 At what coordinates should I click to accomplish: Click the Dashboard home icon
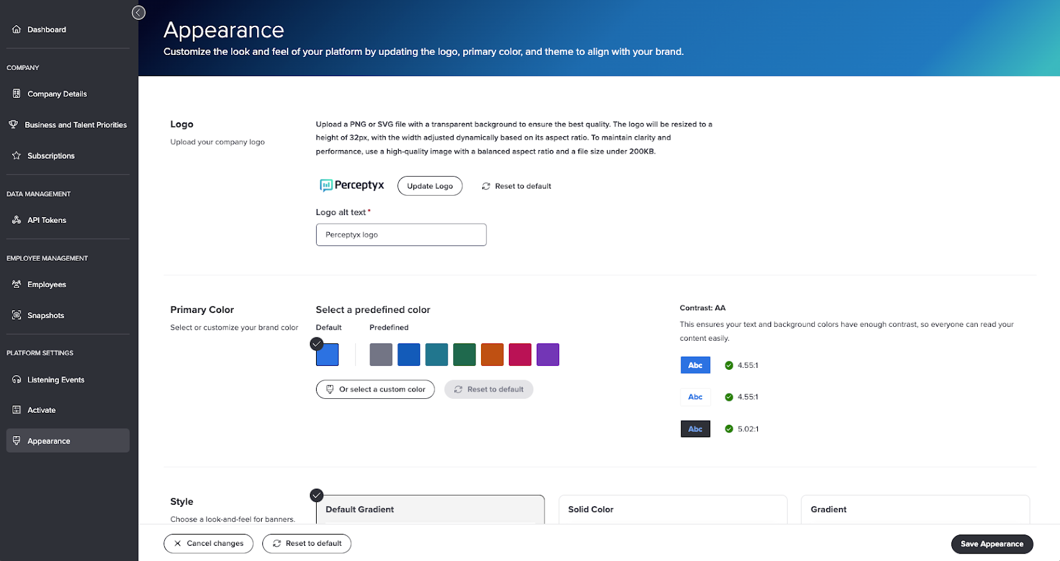click(x=17, y=30)
